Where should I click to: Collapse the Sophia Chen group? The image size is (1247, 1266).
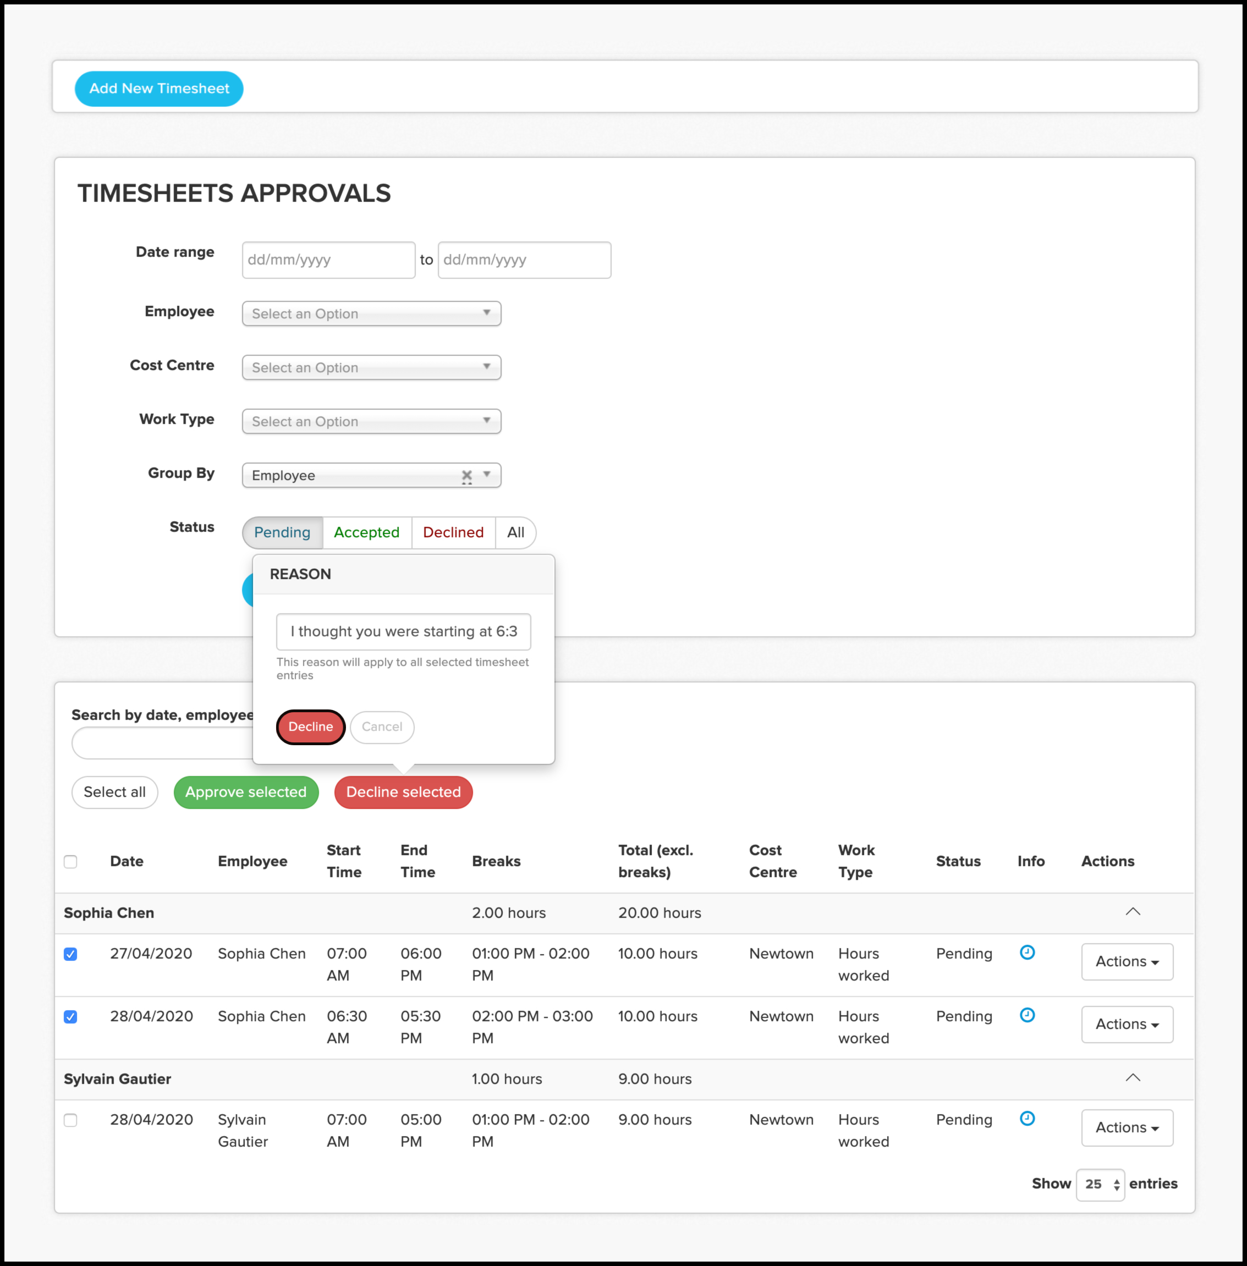pos(1133,912)
